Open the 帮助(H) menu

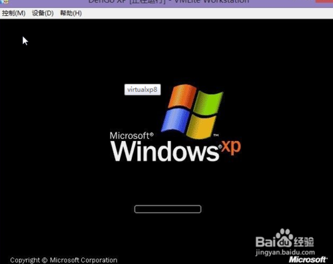[71, 13]
